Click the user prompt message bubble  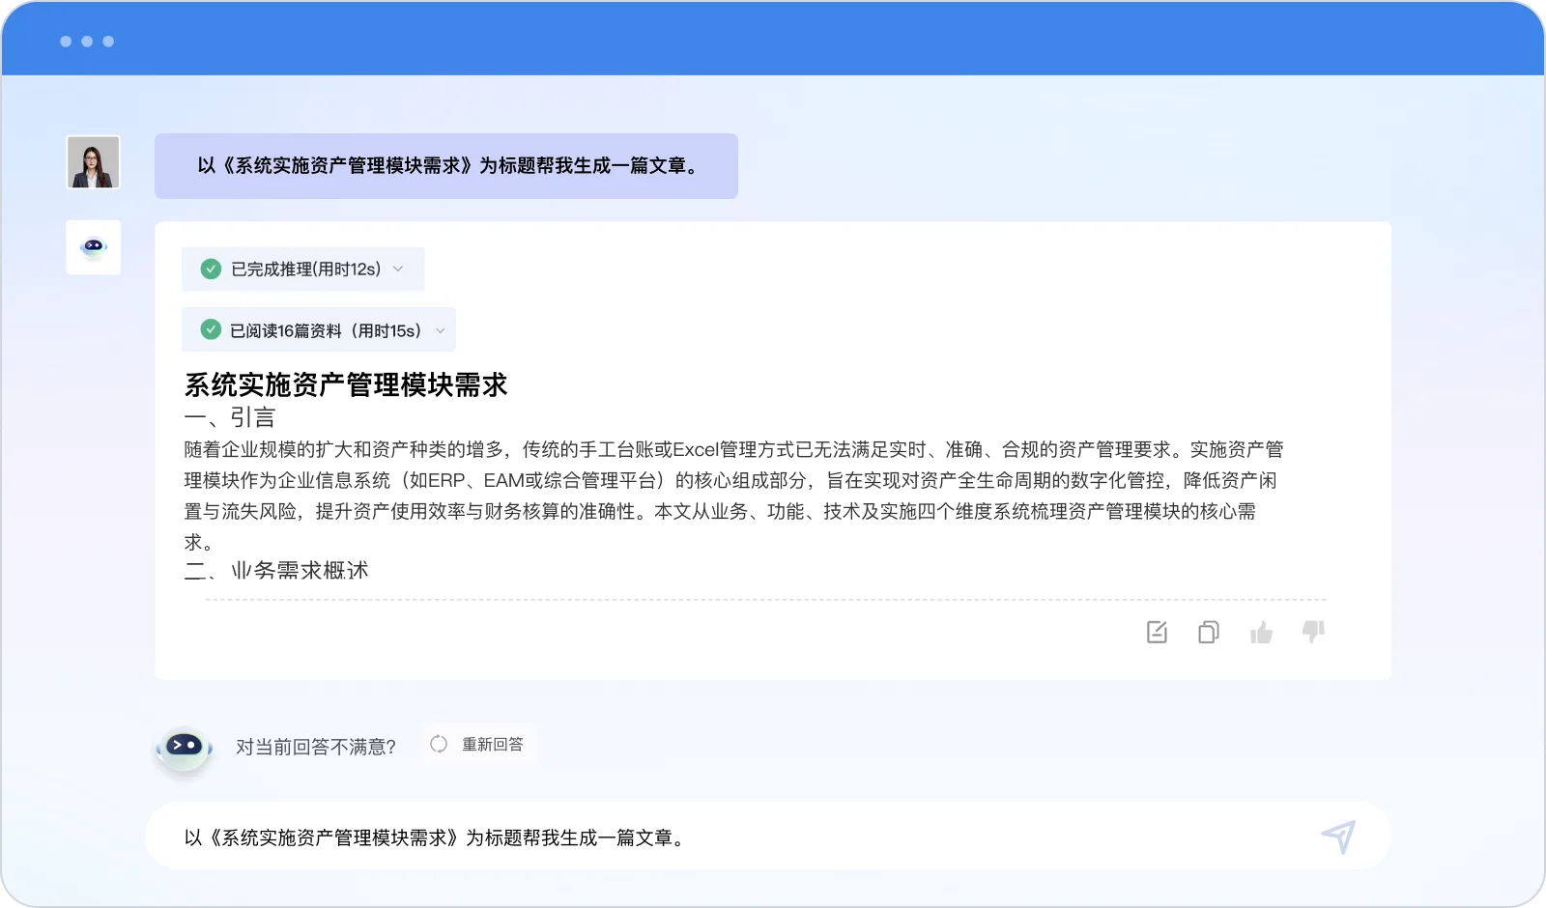pos(446,166)
